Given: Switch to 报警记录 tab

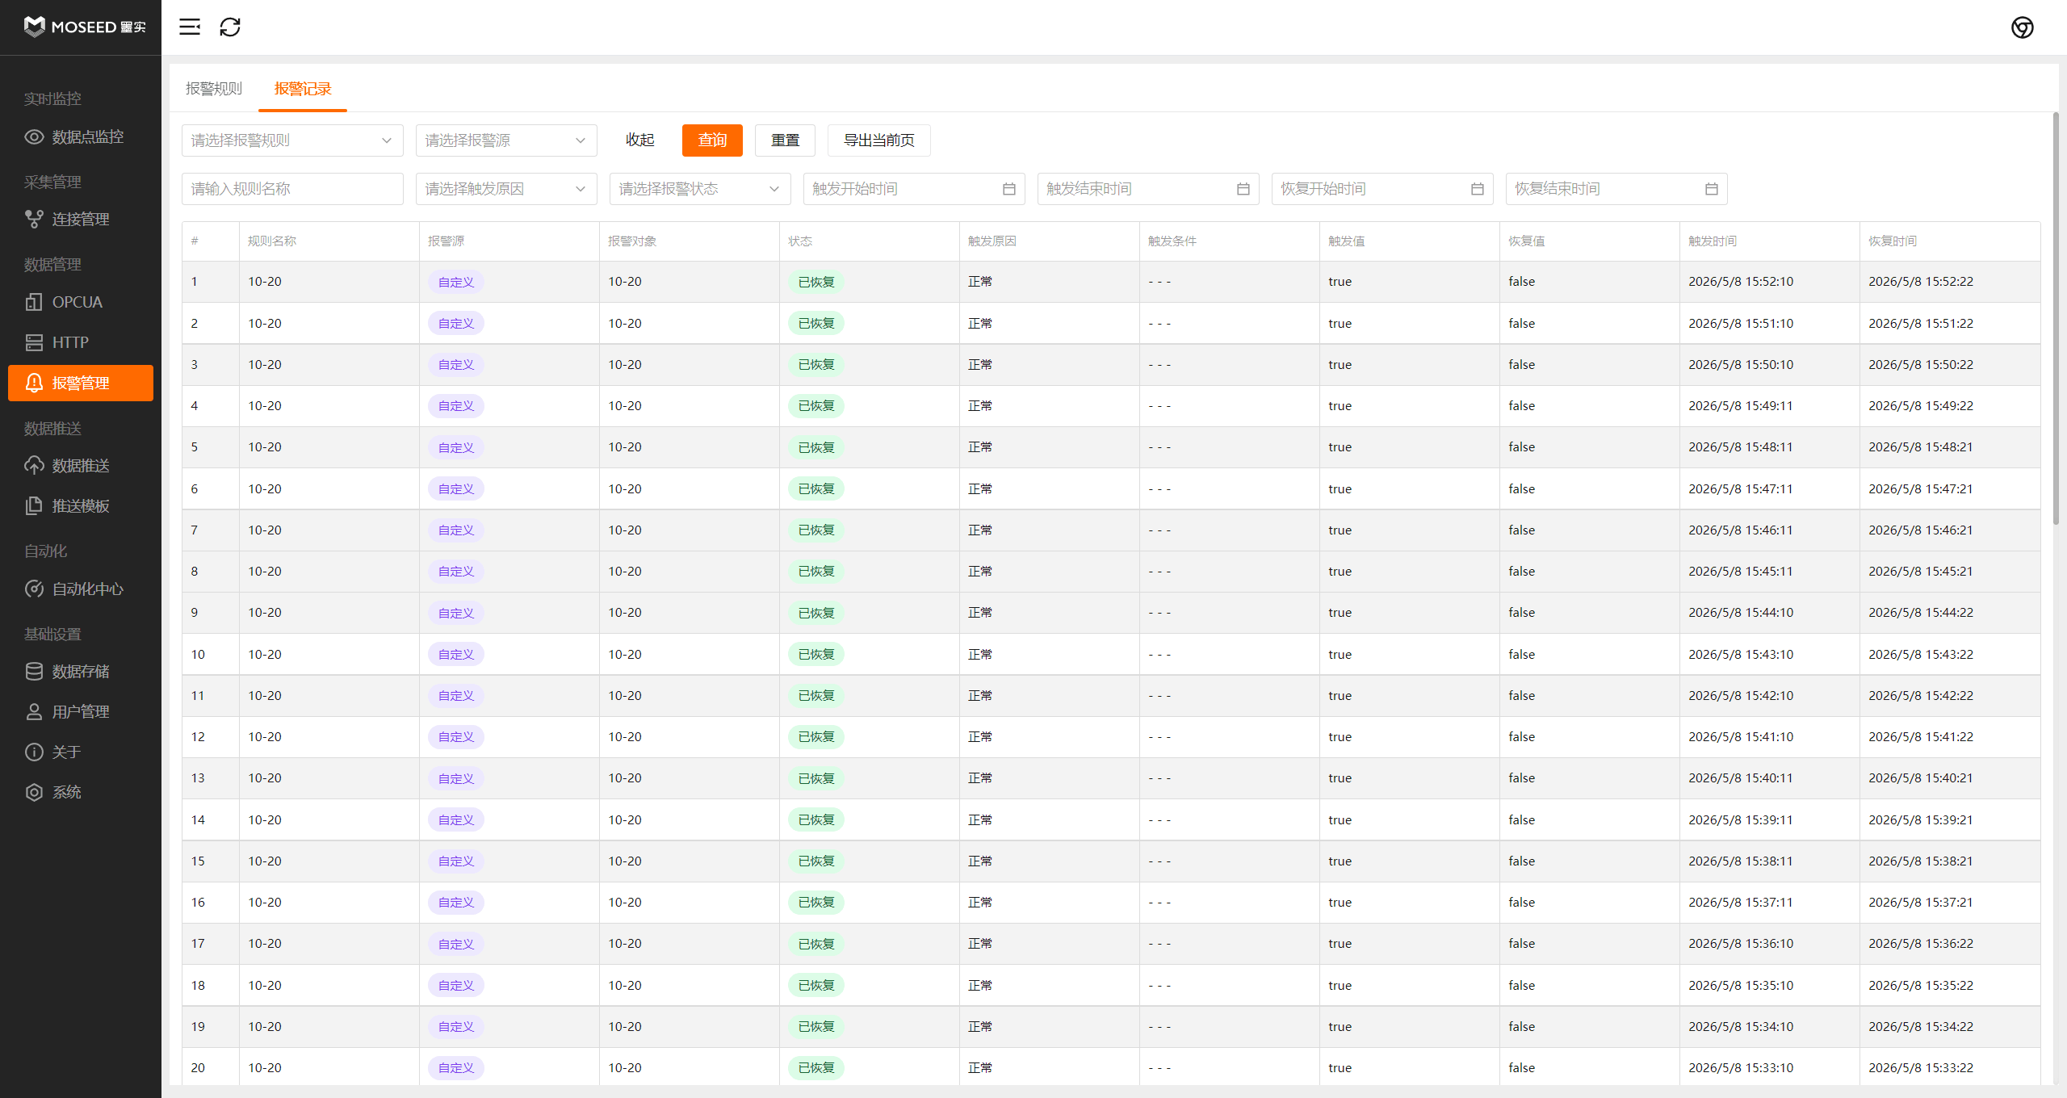Looking at the screenshot, I should pyautogui.click(x=303, y=89).
